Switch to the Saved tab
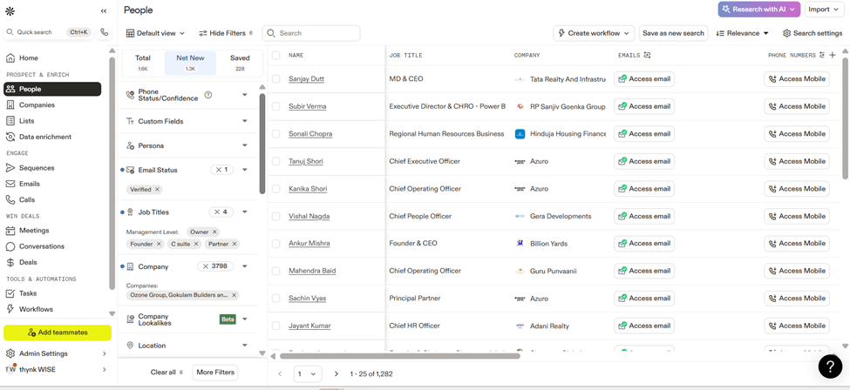This screenshot has height=390, width=850. pos(240,63)
